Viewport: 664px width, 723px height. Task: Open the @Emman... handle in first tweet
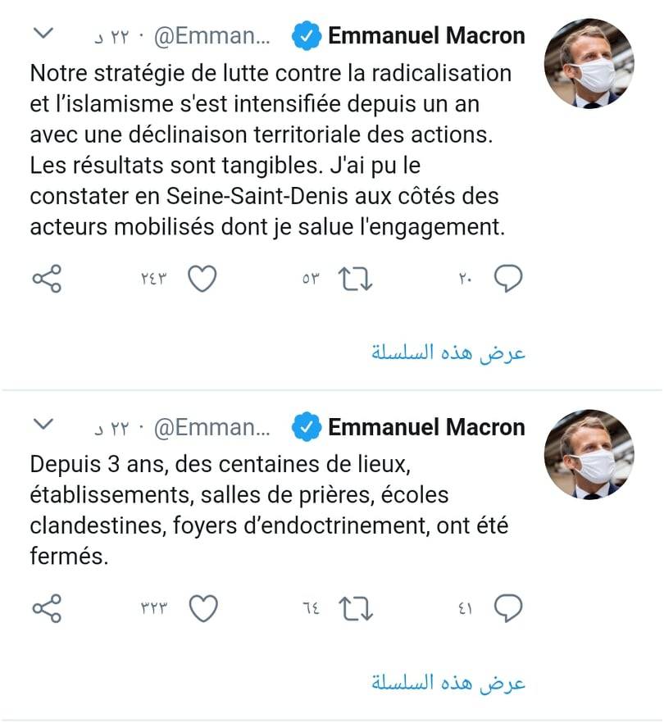pos(212,36)
